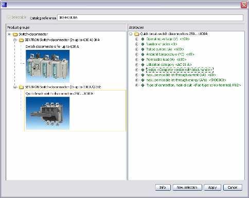Toggle the Selectable checkbox
Image resolution: width=249 pixels, height=198 pixels.
click(x=9, y=17)
